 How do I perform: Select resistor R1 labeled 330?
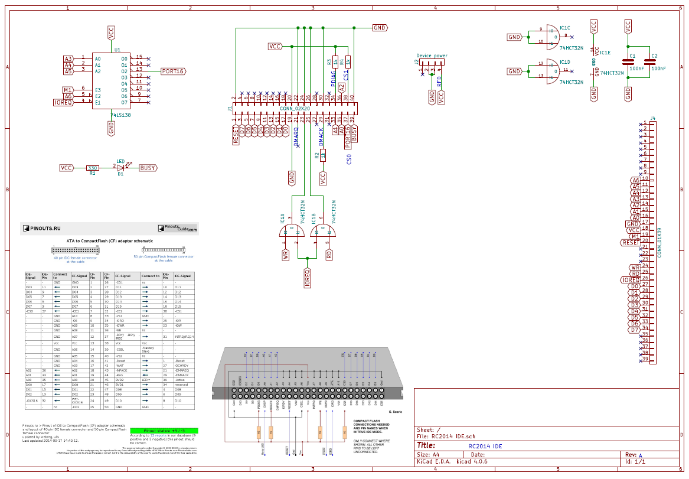click(92, 167)
